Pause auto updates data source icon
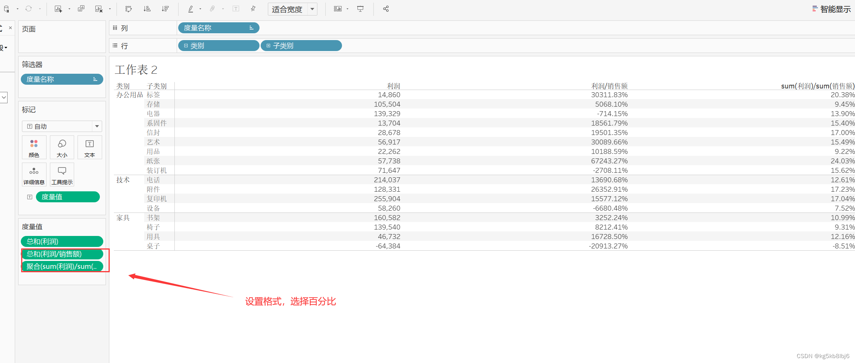This screenshot has width=855, height=363. [6, 9]
